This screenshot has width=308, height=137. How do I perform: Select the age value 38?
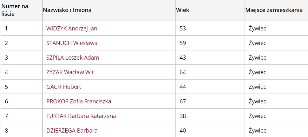(183, 116)
